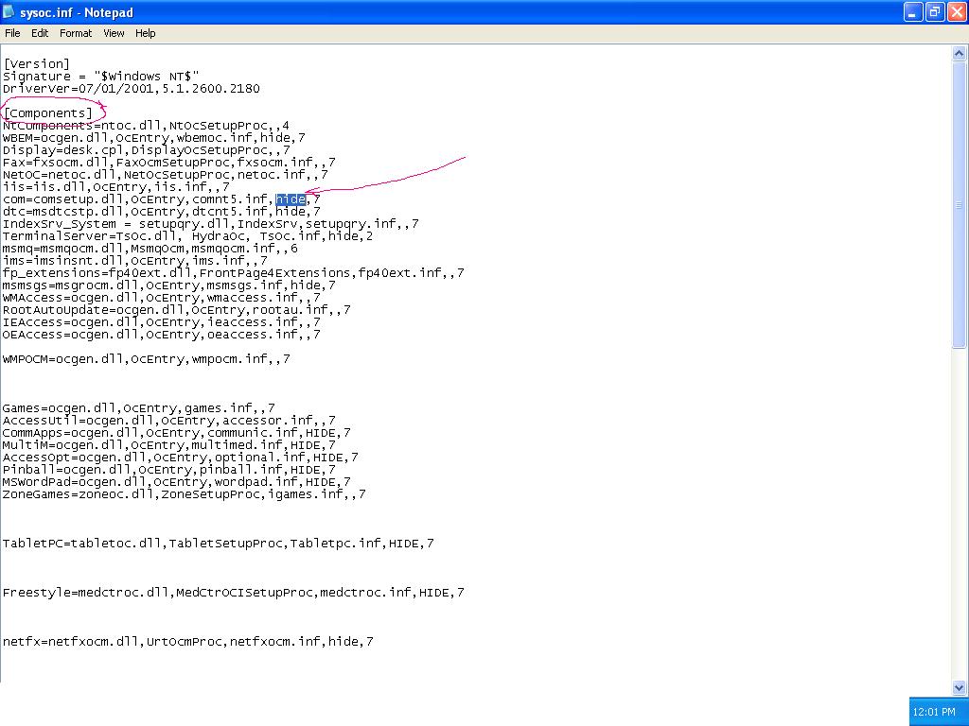This screenshot has height=726, width=969.
Task: Click the WMPOCM=ocgen.dll line
Action: 147,359
